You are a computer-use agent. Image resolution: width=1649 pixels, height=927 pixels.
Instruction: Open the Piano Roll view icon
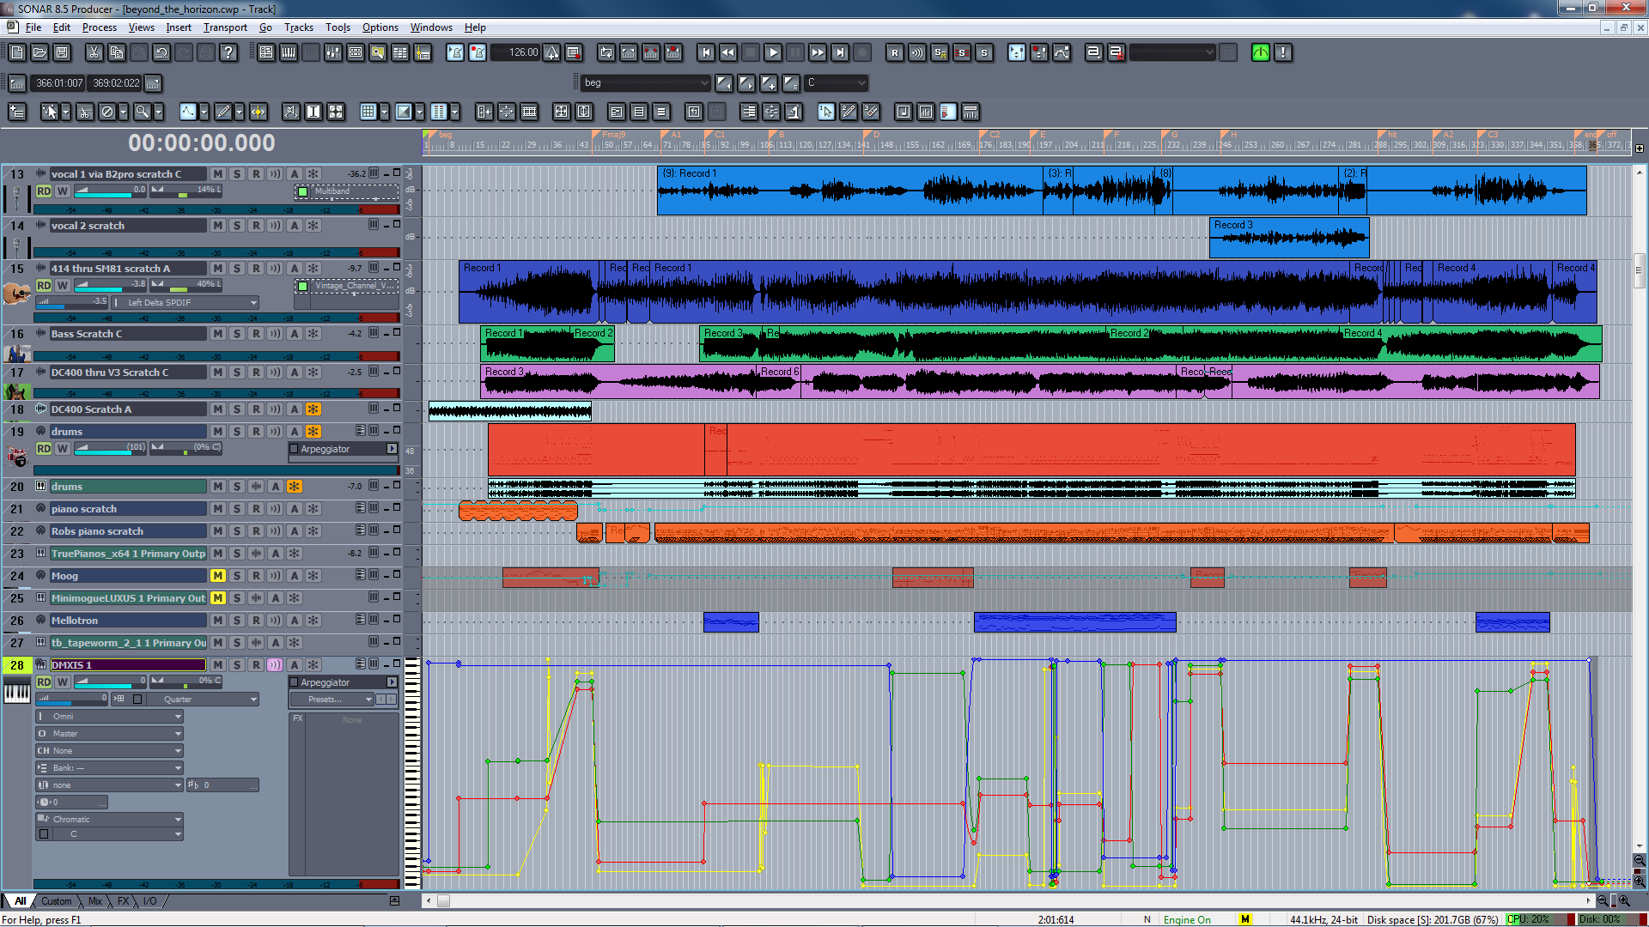click(x=289, y=52)
